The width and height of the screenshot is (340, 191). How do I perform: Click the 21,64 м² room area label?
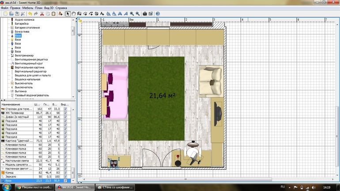(162, 95)
